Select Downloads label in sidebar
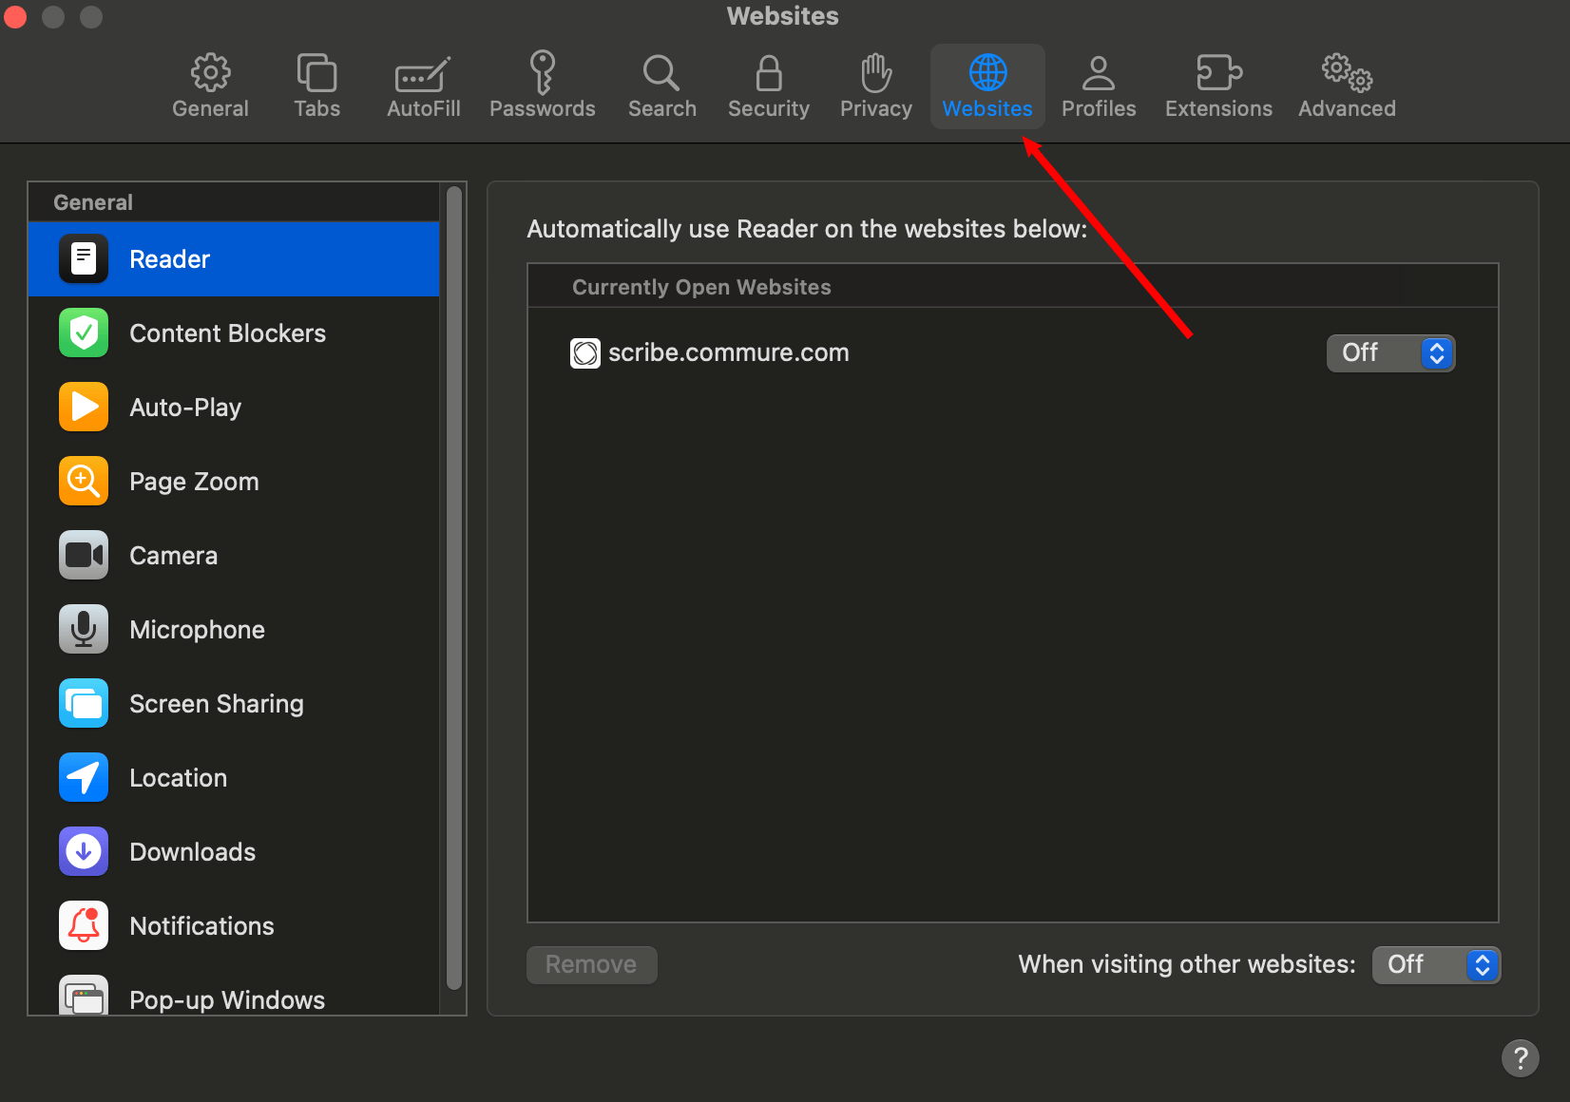This screenshot has width=1570, height=1102. coord(192,852)
